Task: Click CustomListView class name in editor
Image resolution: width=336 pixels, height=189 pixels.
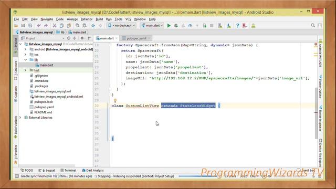Action: pyautogui.click(x=142, y=106)
